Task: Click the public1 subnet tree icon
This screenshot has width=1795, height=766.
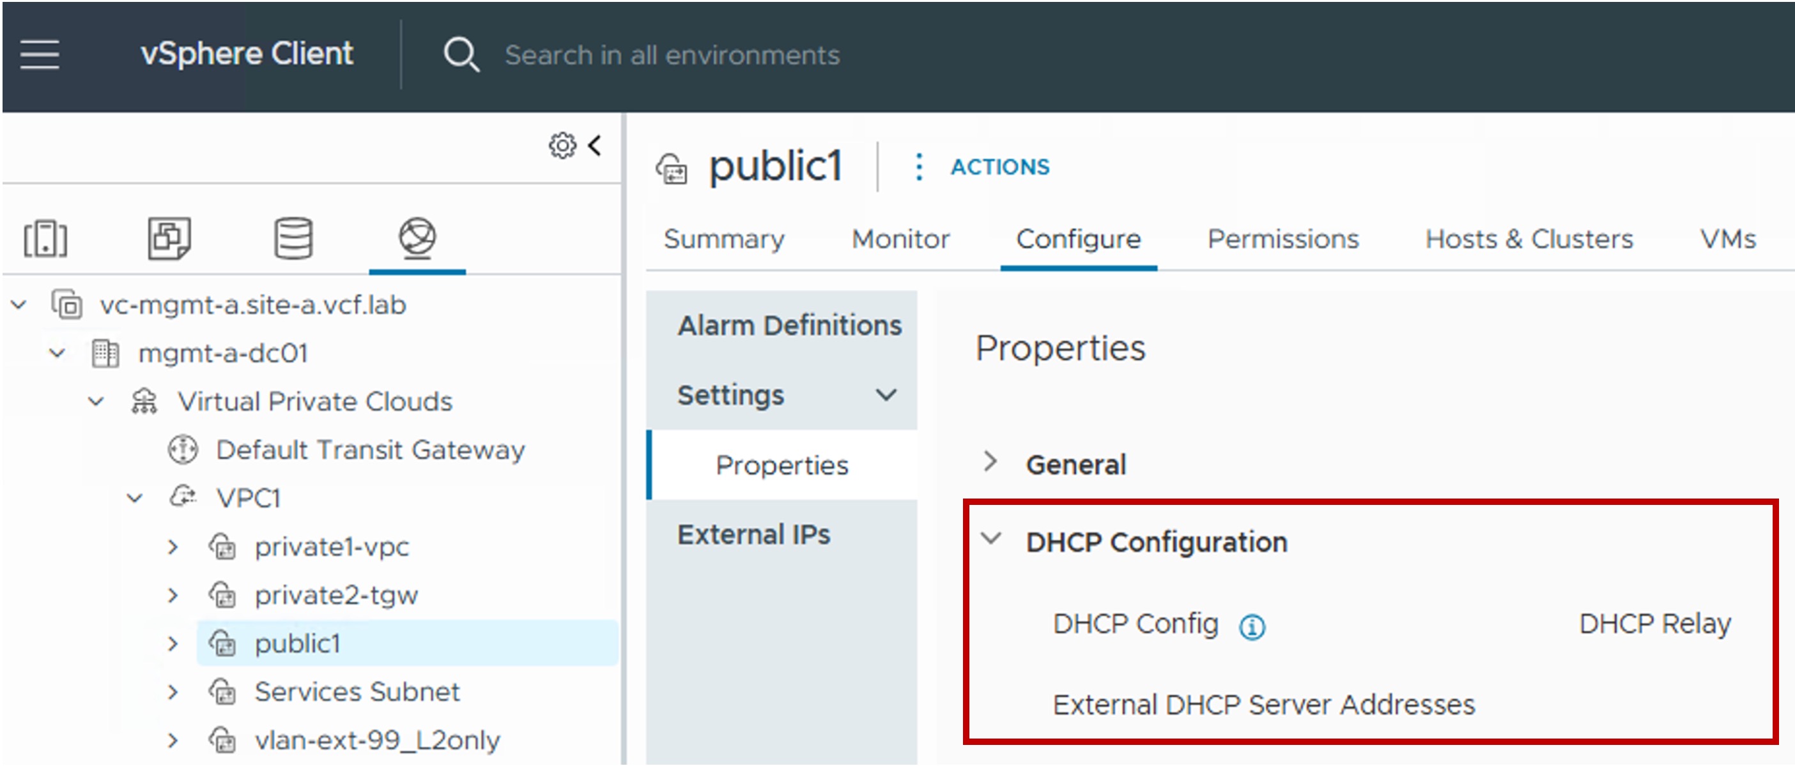Action: click(222, 643)
